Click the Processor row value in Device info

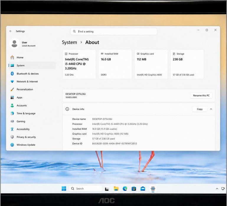coord(120,124)
